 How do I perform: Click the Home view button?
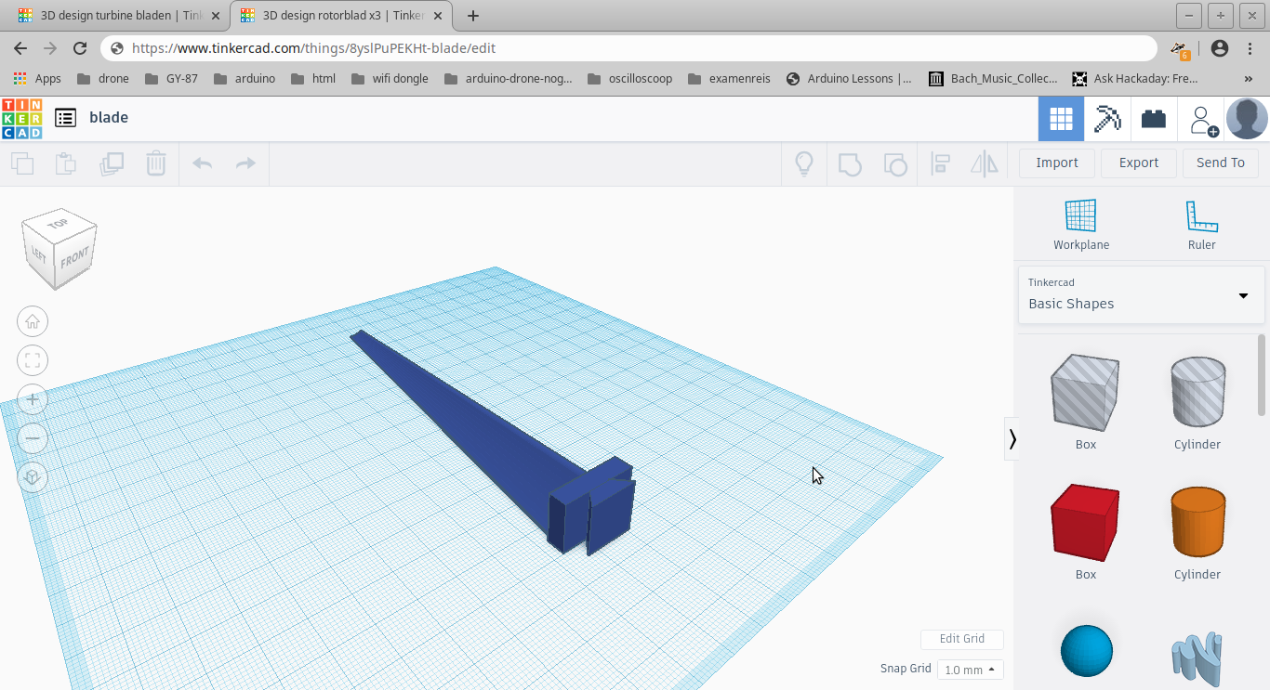click(x=33, y=321)
